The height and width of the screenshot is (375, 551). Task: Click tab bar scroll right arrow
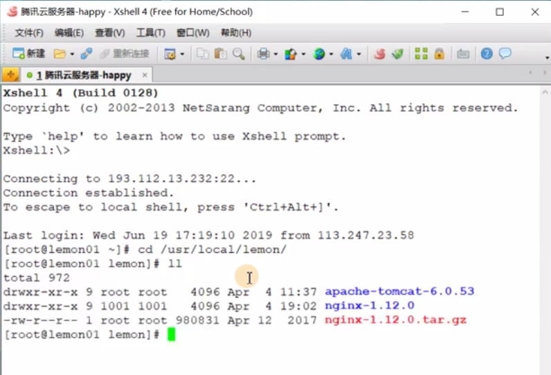pos(545,73)
